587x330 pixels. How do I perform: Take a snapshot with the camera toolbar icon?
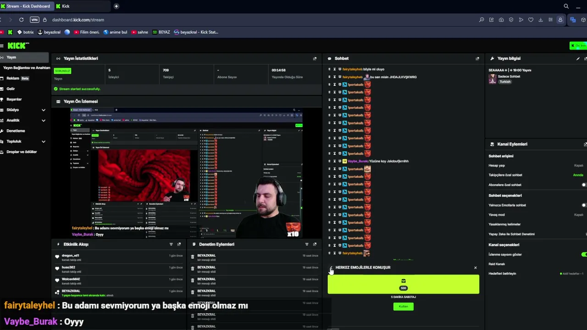[x=501, y=20]
